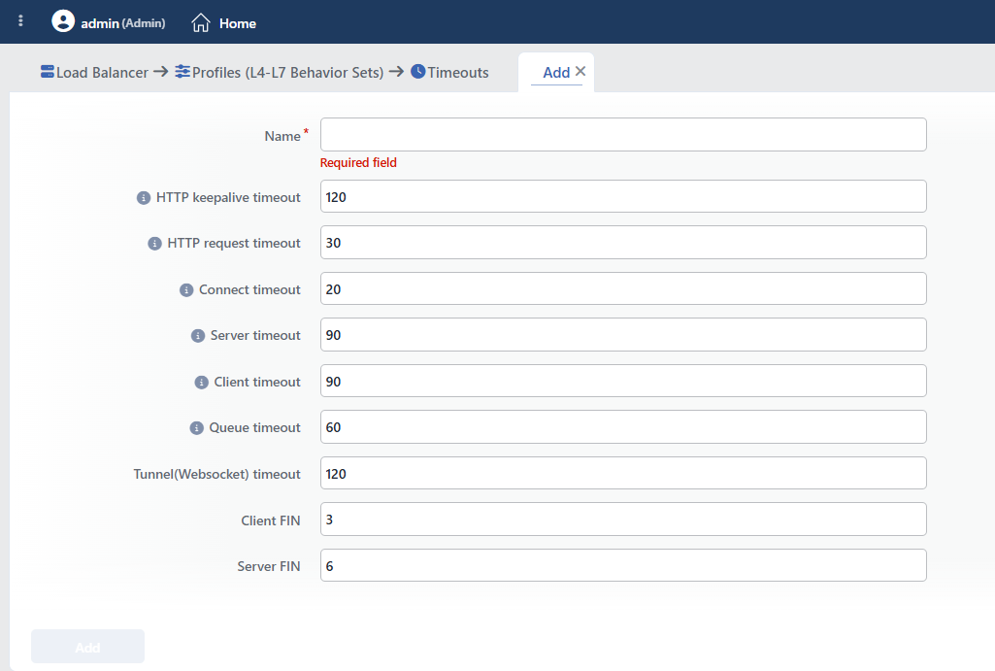Show info for HTTP keepalive timeout
Image resolution: width=995 pixels, height=671 pixels.
click(144, 198)
